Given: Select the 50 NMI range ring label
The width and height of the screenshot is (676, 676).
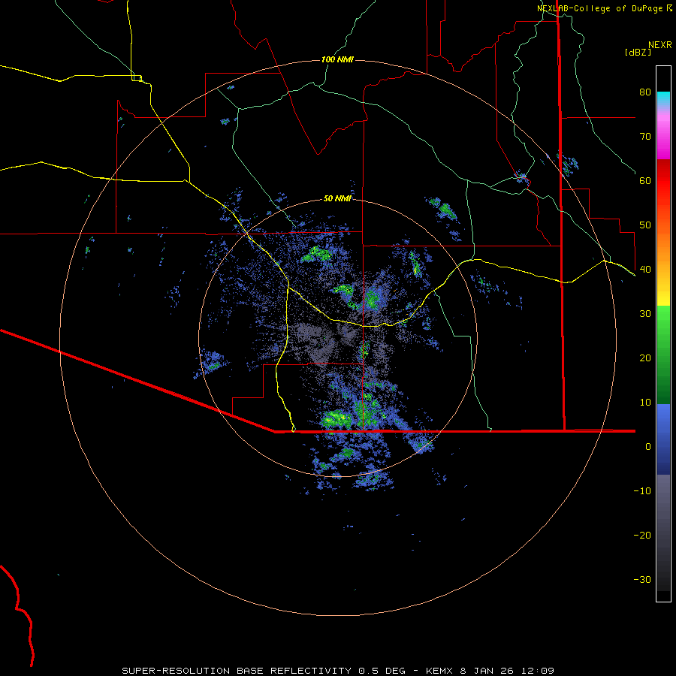Looking at the screenshot, I should (x=337, y=199).
